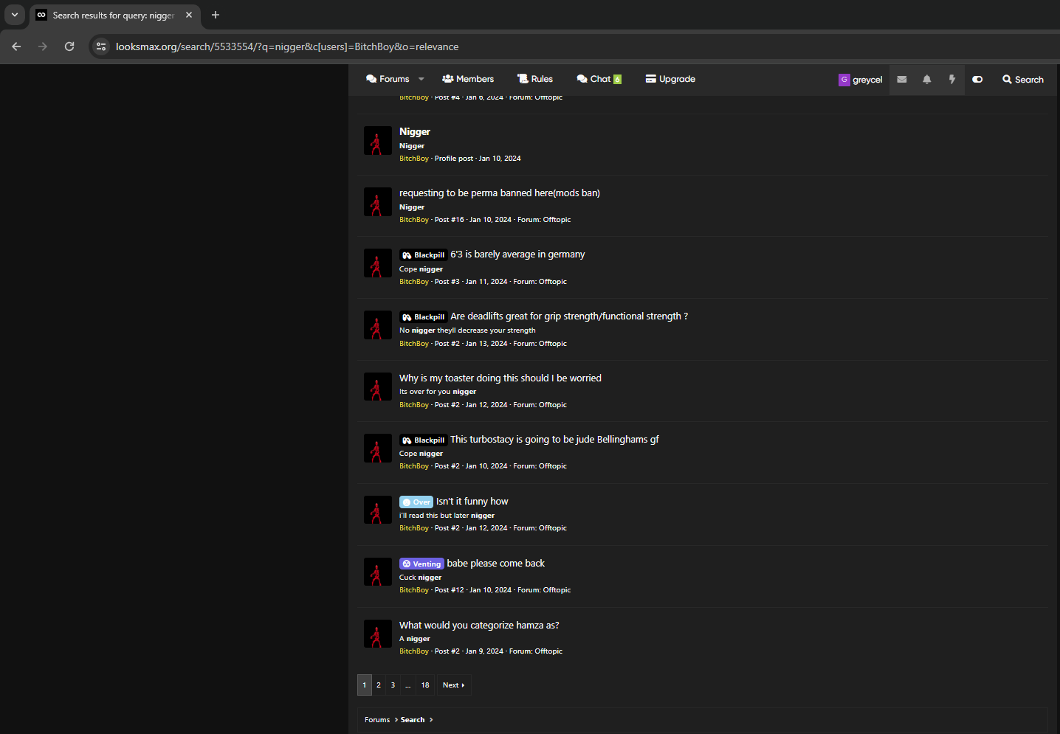Screen dimensions: 1060x734
Task: Toggle the dark/light theme switch
Action: [977, 80]
